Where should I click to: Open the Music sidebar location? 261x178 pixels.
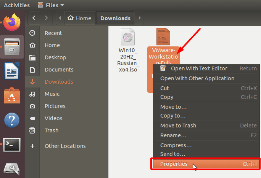52,94
